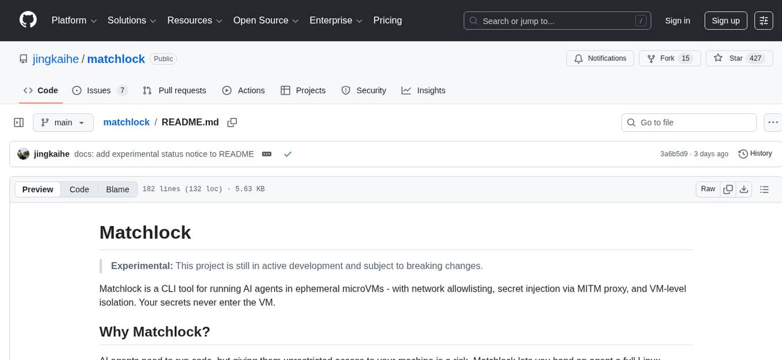Screen dimensions: 782x360
Task: Click the Sign up button
Action: (726, 21)
